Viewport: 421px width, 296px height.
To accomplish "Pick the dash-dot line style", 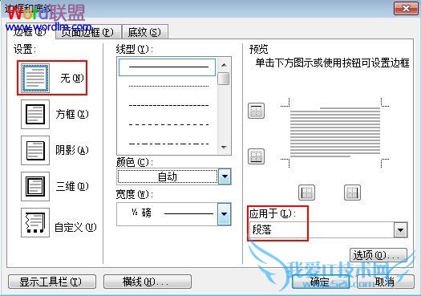I will tap(168, 144).
